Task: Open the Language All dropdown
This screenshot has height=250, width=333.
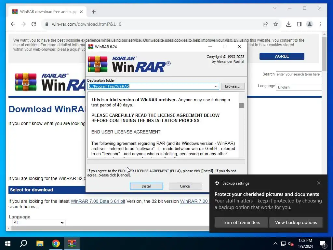Action: [38, 223]
